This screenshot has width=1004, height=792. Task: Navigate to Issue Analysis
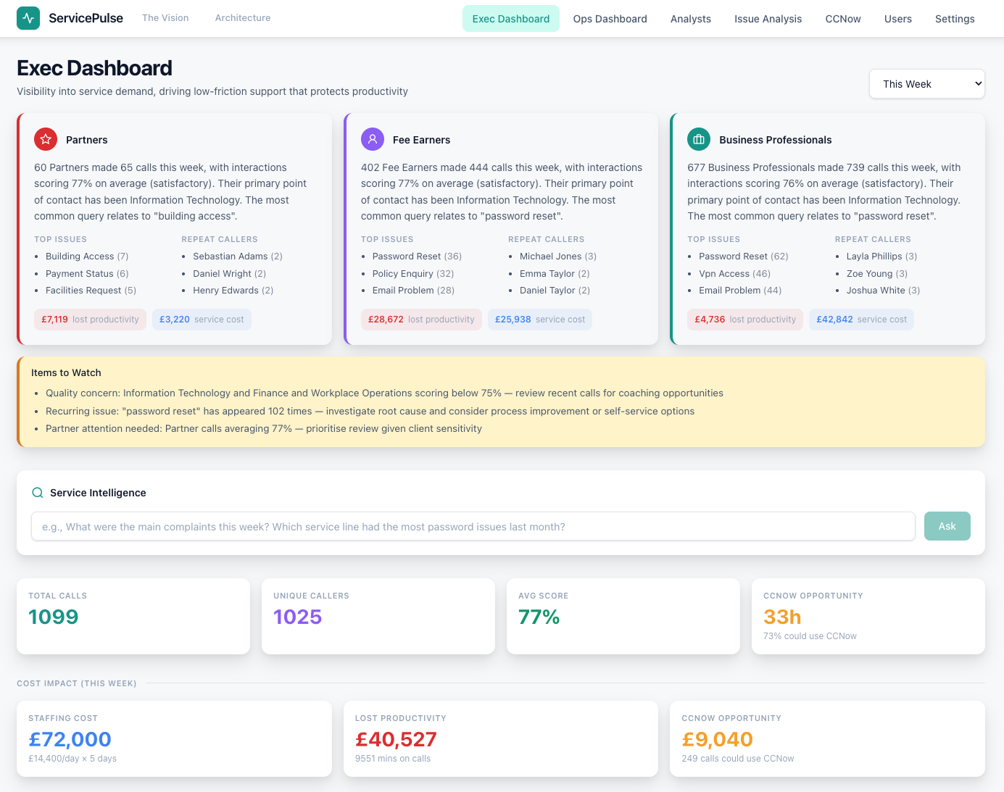coord(768,19)
